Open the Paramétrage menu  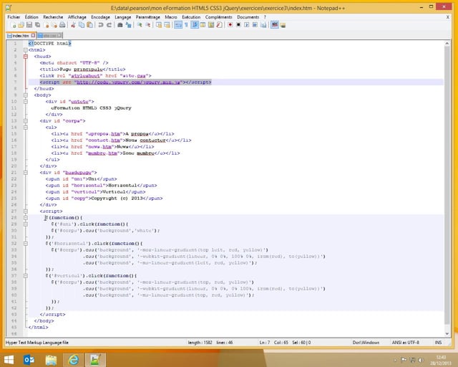coord(148,17)
